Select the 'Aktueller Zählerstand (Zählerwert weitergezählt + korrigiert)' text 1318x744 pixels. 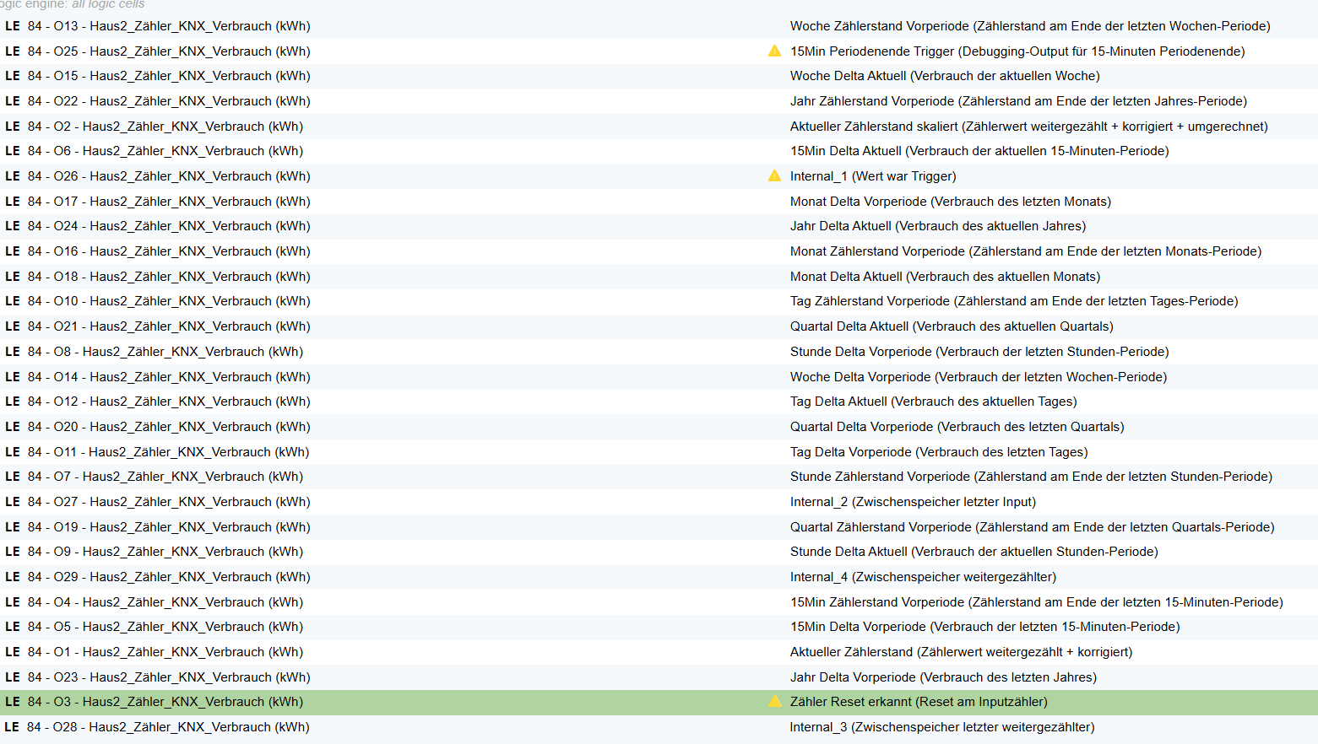tap(961, 652)
